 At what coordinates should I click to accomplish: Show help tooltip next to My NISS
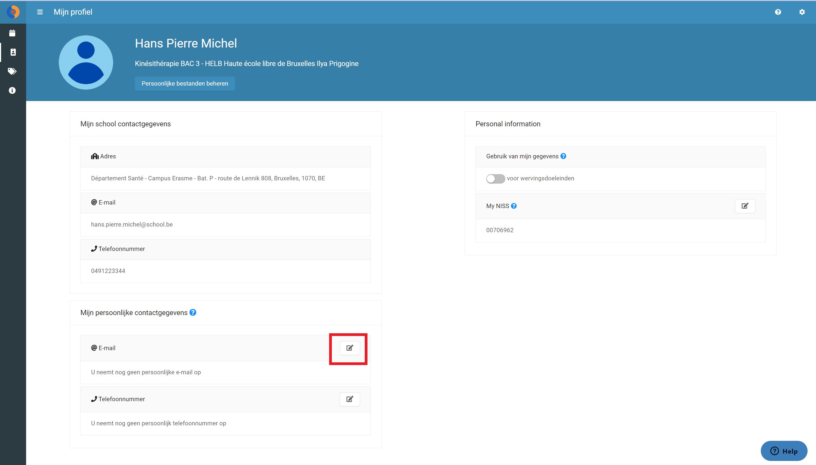514,206
